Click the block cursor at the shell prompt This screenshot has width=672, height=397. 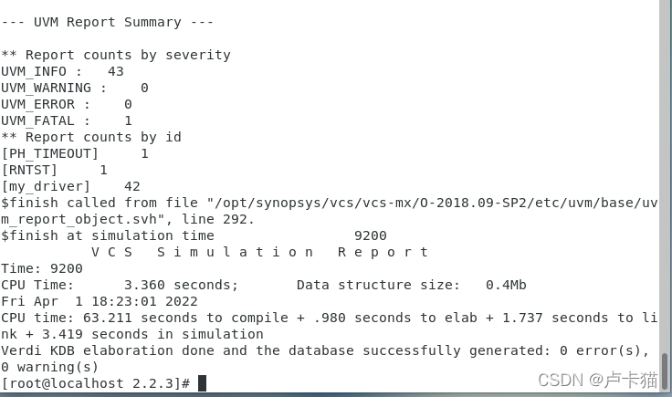202,383
